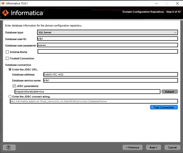Click the Schema Name text field

108,52
